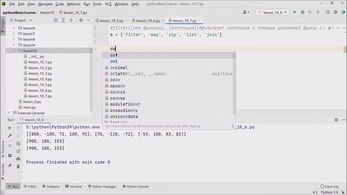Open lesson_0.py in project tree
The image size is (347, 195).
point(32,102)
